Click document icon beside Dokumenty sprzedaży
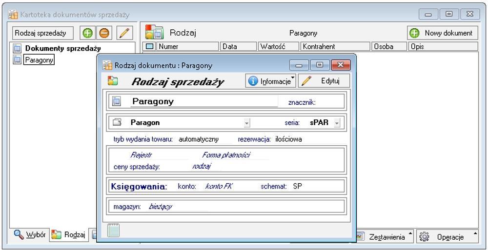Image resolution: width=488 pixels, height=250 pixels. pyautogui.click(x=17, y=48)
